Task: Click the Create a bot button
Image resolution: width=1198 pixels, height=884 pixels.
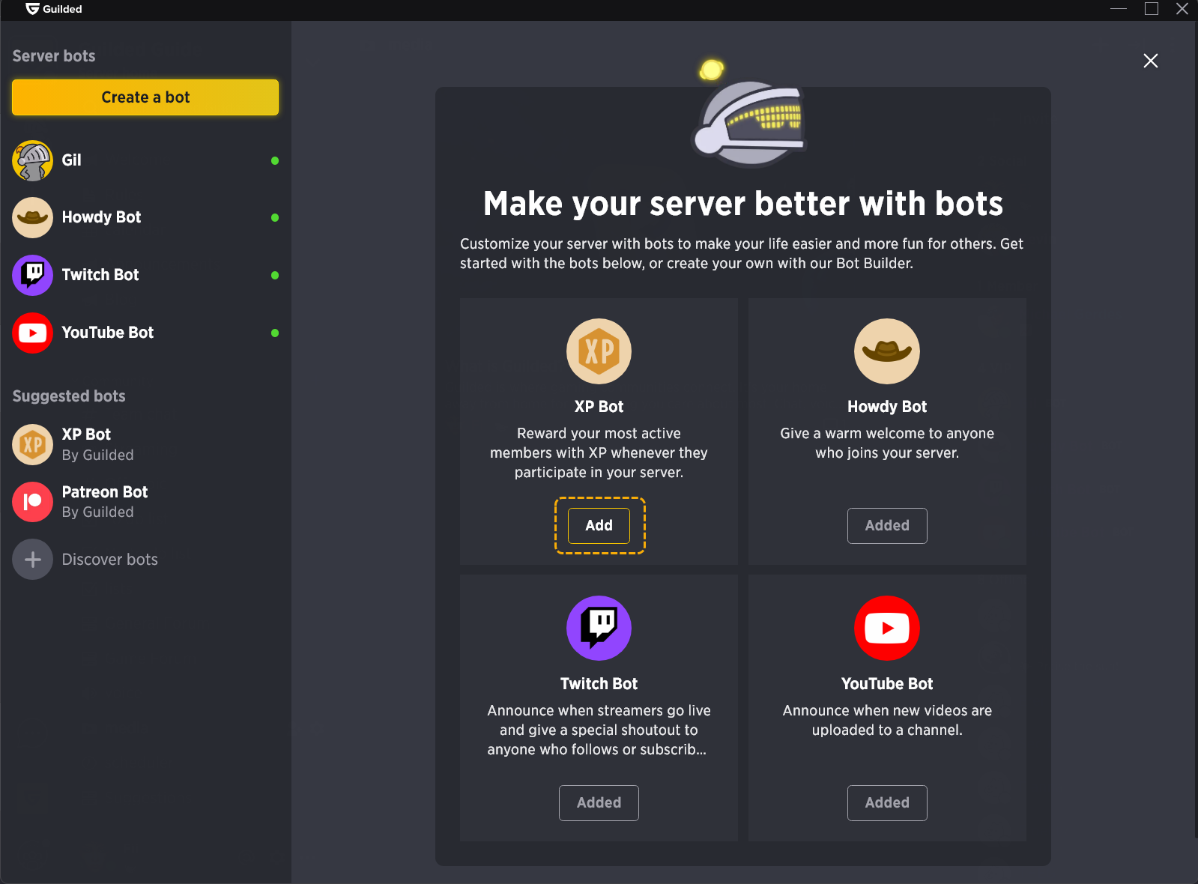Action: tap(145, 97)
